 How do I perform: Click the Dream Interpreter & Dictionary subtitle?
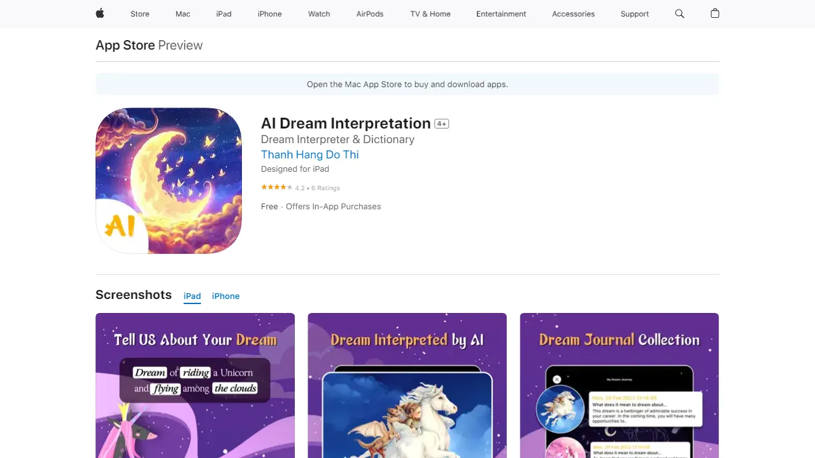[x=337, y=139]
